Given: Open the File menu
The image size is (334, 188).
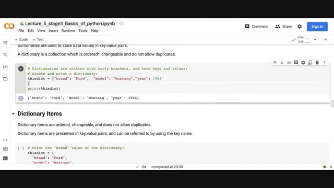Looking at the screenshot, I should [21, 31].
